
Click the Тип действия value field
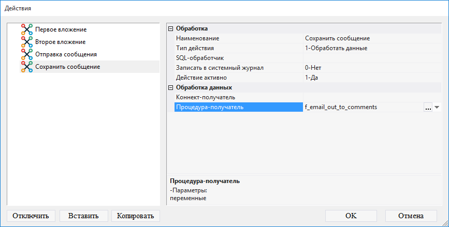(370, 48)
